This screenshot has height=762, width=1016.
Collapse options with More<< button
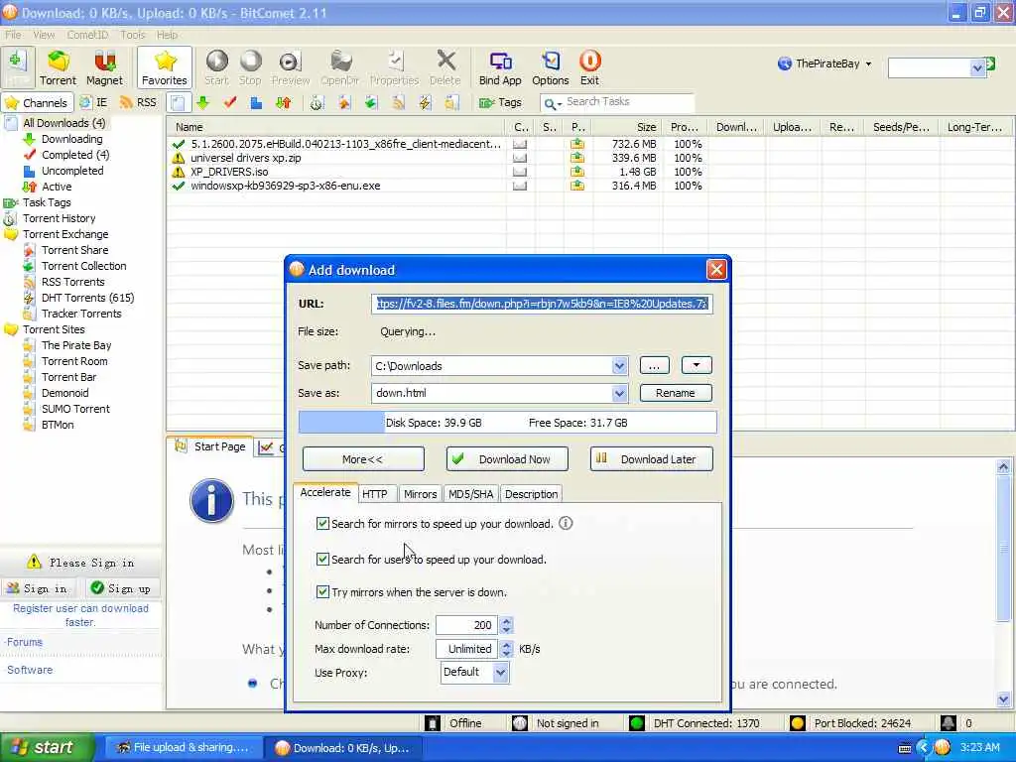click(363, 458)
